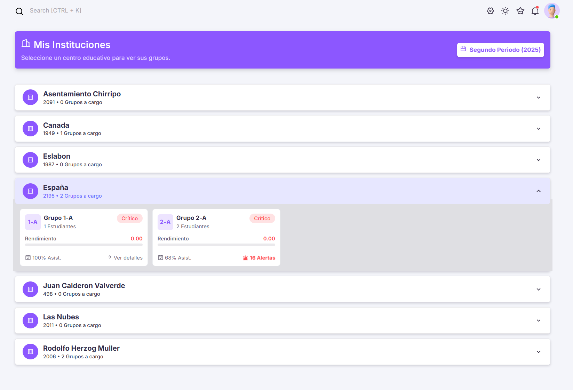Open favorites star icon
The image size is (573, 390).
coord(520,11)
